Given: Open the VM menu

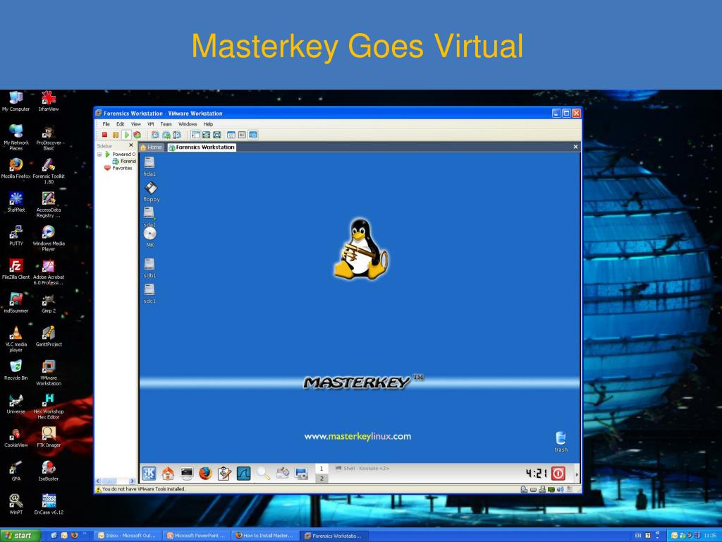Looking at the screenshot, I should (x=151, y=124).
